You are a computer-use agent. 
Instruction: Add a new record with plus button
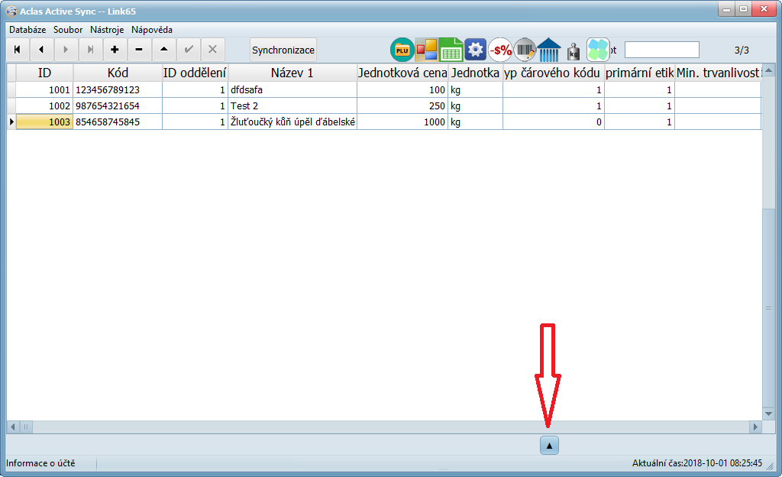[x=115, y=50]
